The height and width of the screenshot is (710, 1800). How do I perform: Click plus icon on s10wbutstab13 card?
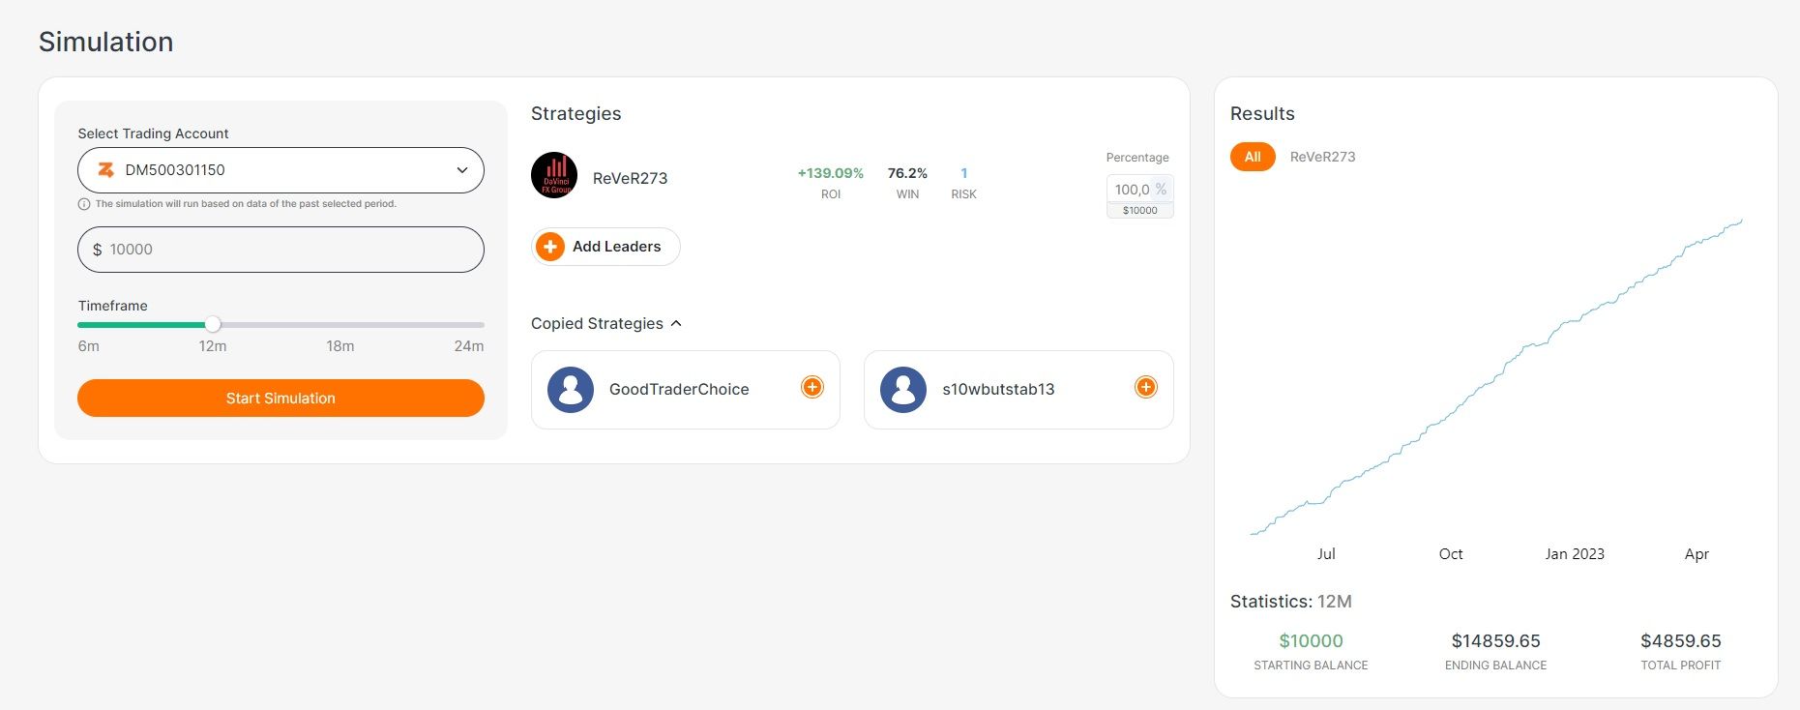1145,388
